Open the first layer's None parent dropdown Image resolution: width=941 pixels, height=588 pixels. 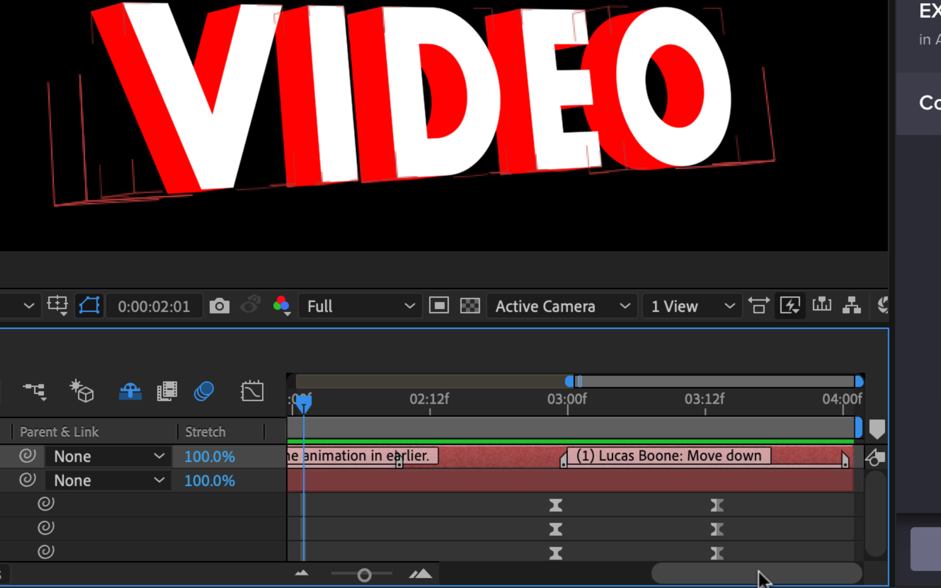coord(108,456)
